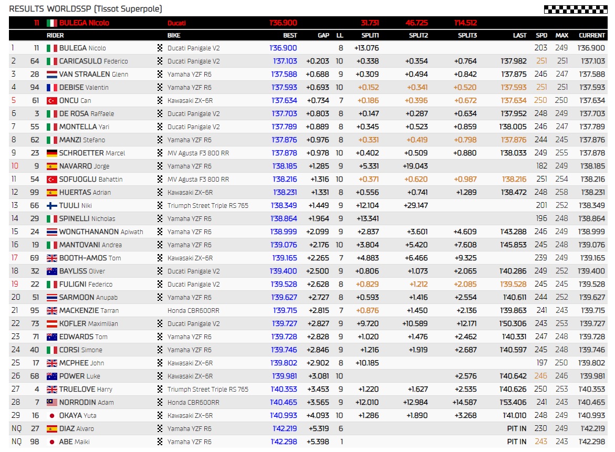Click the Italian flag in the black leader bar
This screenshot has height=452, width=615.
pyautogui.click(x=52, y=23)
